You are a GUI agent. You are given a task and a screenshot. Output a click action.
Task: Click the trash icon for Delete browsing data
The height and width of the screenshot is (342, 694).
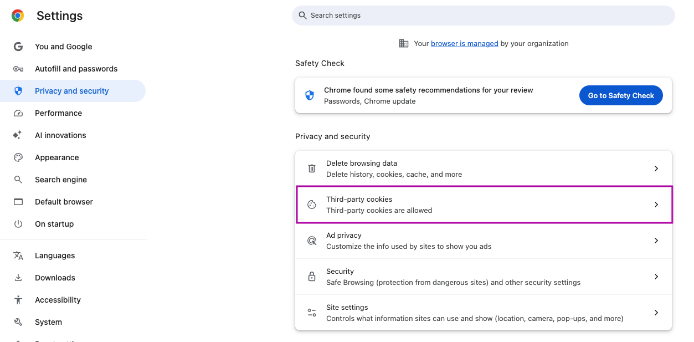coord(312,169)
